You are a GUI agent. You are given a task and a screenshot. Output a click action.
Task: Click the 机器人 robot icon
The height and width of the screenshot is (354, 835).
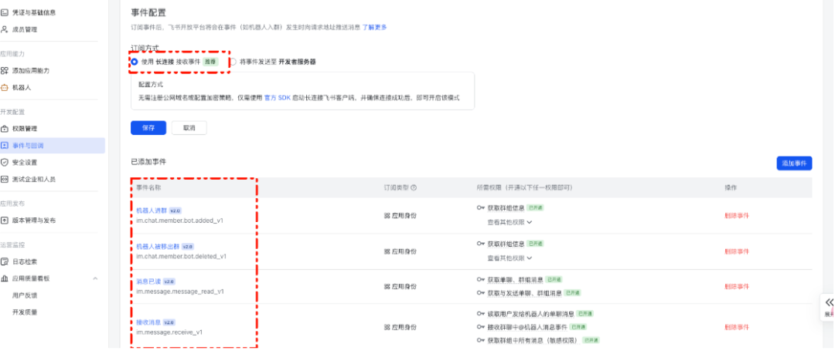click(x=5, y=88)
